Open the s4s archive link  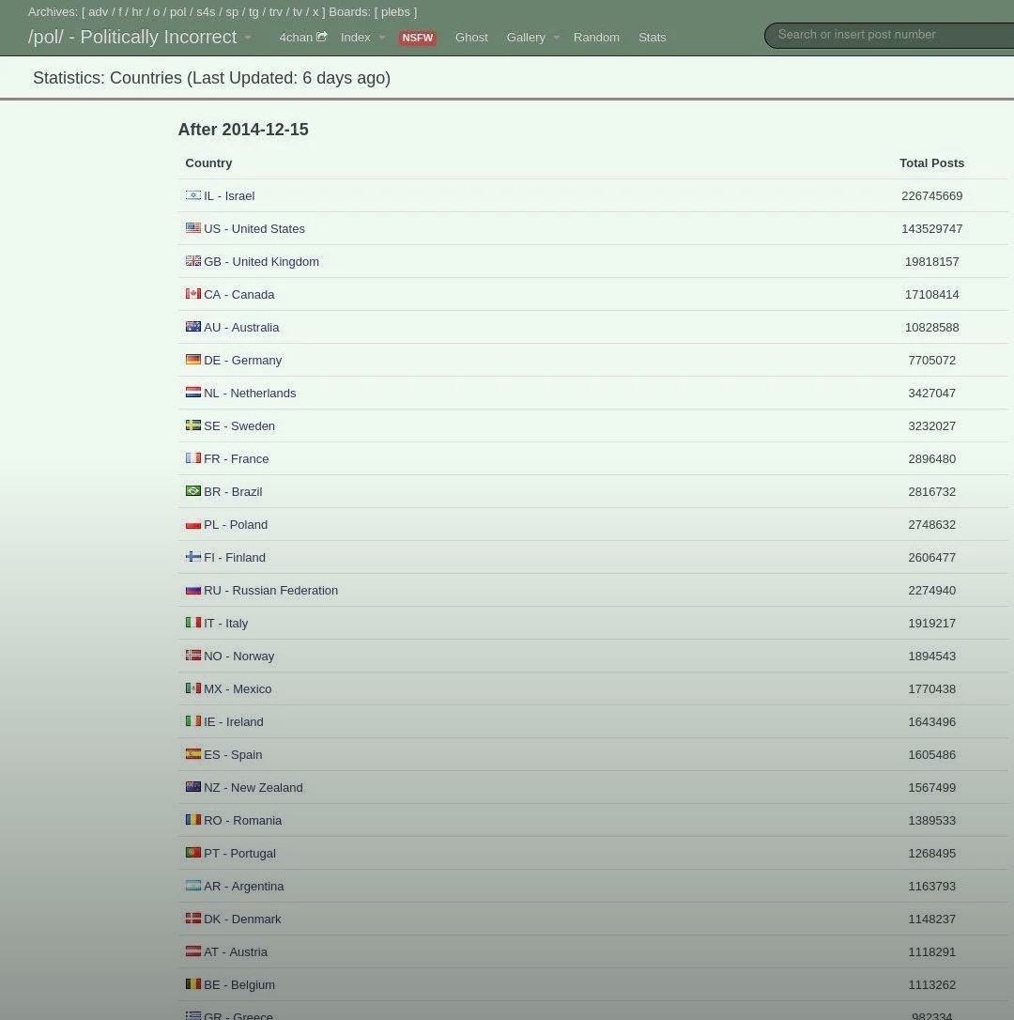206,11
